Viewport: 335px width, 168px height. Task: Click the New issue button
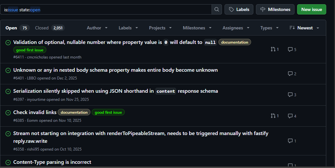tap(311, 9)
